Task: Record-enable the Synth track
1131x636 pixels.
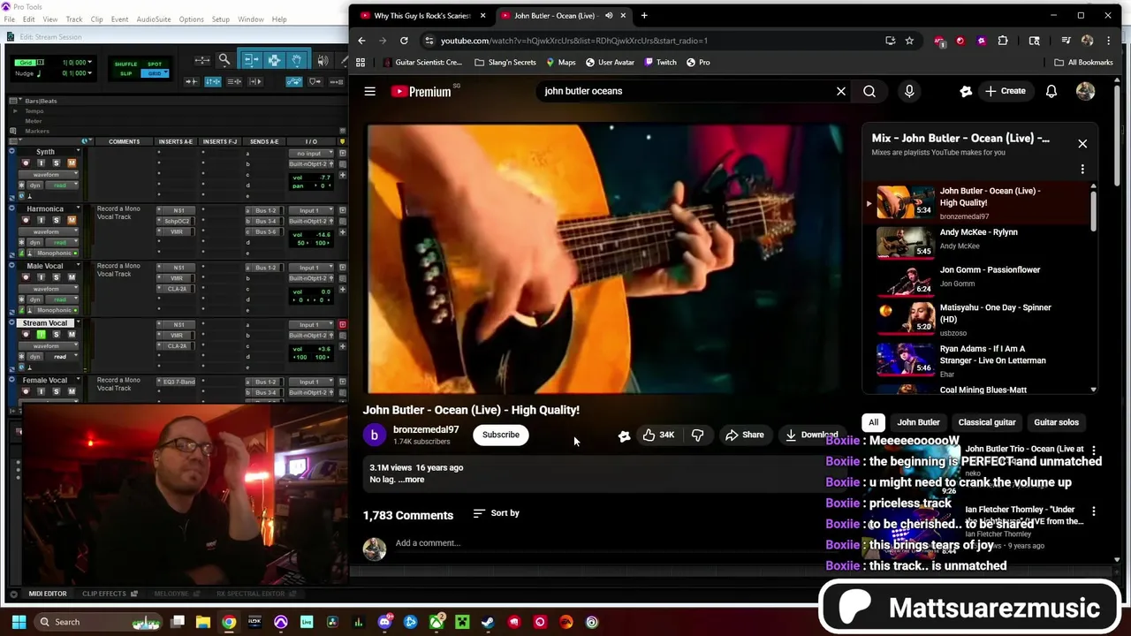Action: click(x=26, y=163)
